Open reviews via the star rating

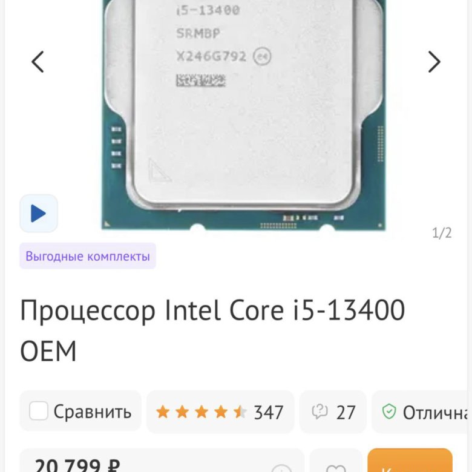pyautogui.click(x=202, y=412)
